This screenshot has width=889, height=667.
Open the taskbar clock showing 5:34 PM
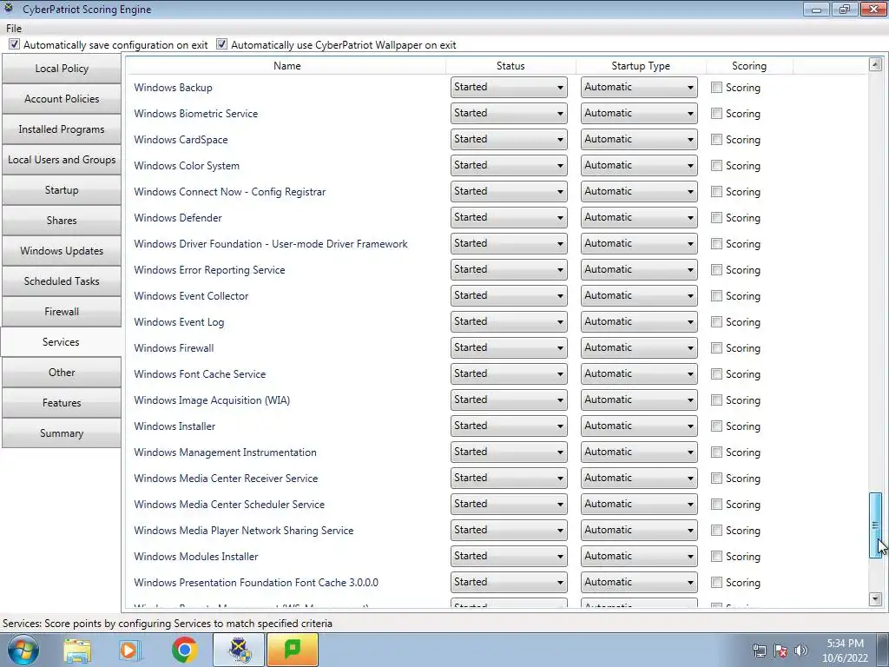tap(845, 650)
